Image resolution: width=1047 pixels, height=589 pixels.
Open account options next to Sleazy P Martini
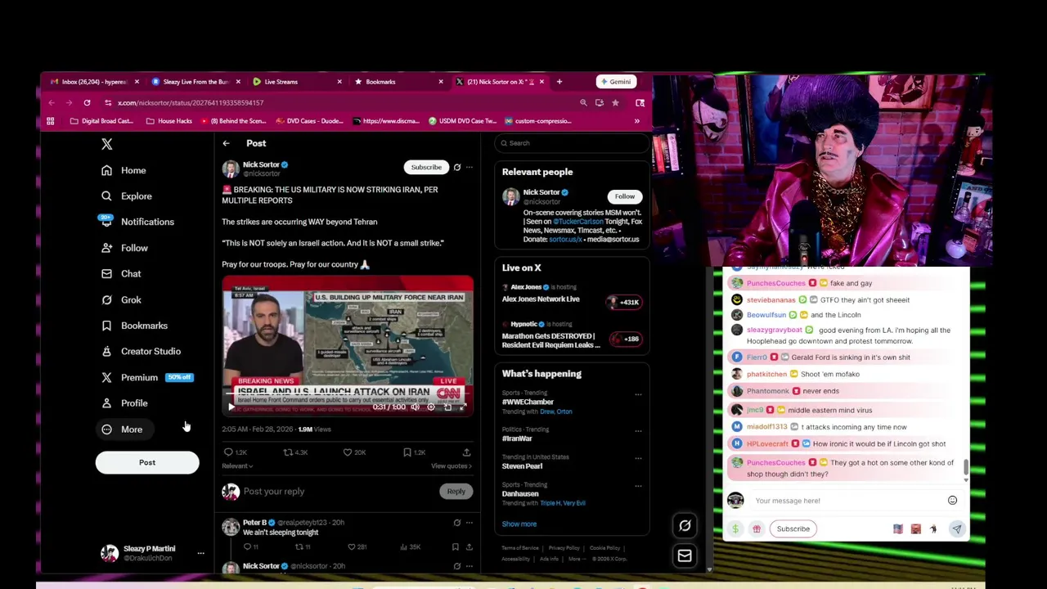tap(200, 554)
